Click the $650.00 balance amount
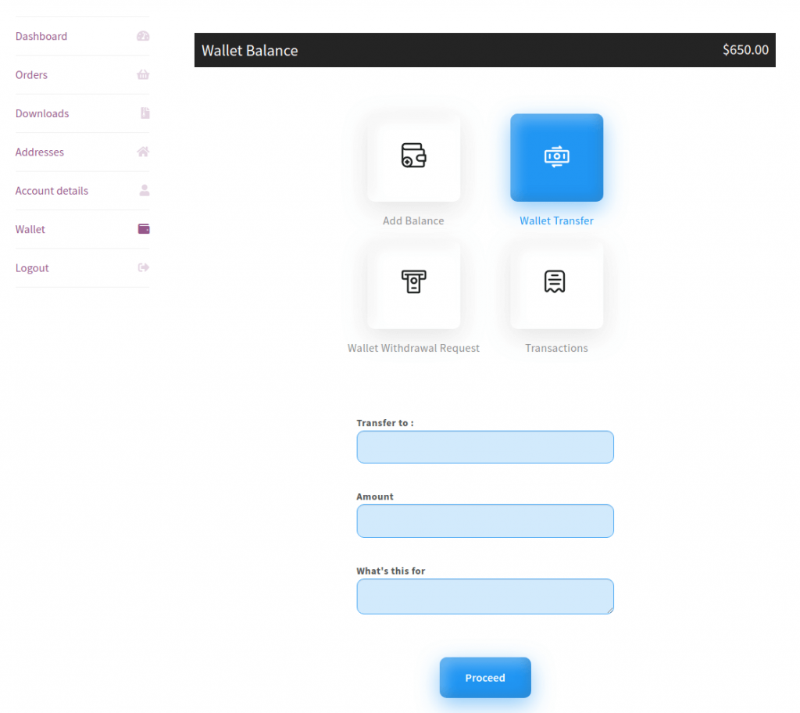800x713 pixels. [x=745, y=49]
